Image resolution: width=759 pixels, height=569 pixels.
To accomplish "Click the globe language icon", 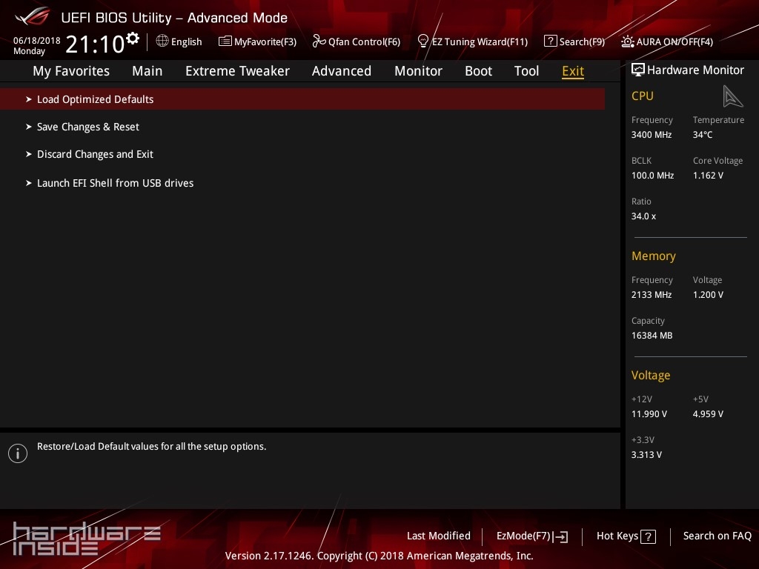I will (x=162, y=41).
